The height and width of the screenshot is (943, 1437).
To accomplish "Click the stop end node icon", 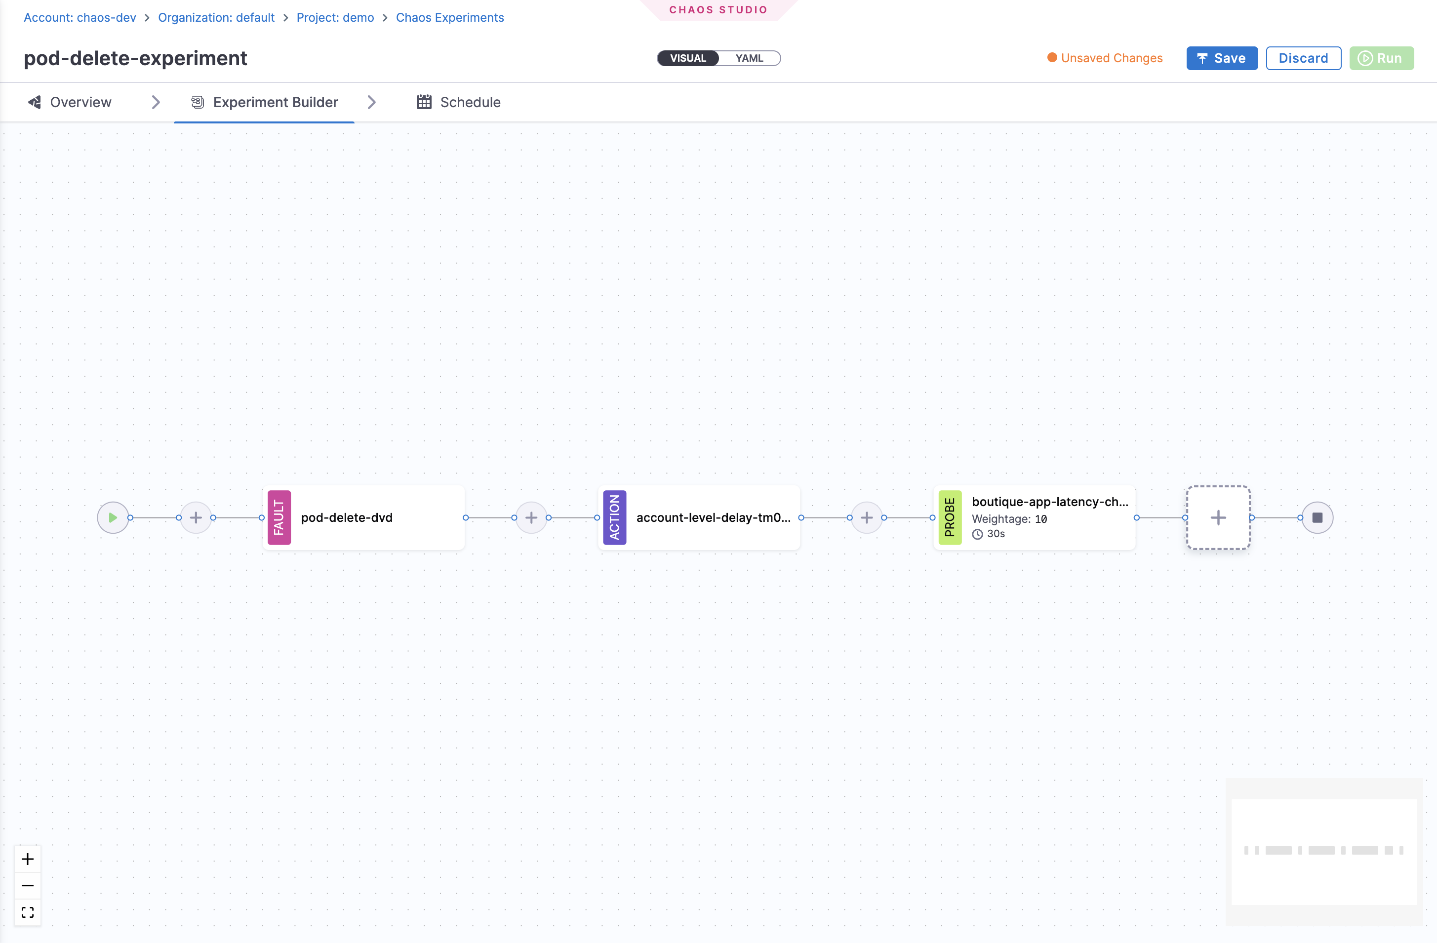I will (x=1317, y=517).
